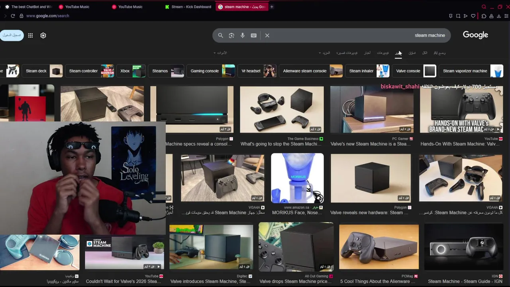
Task: Filter images by Gaming console chip
Action: click(212, 71)
